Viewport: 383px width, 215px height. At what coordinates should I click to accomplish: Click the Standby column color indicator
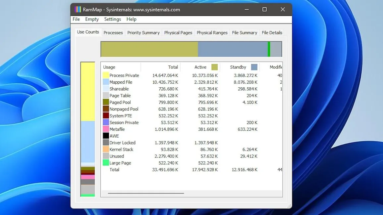(254, 67)
